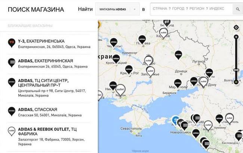The image size is (243, 153).
Task: Click adidas map pin at Мариуполь
Action: (178, 84)
